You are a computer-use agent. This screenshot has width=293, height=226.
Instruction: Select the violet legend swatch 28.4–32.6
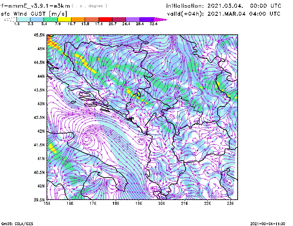tap(146, 19)
